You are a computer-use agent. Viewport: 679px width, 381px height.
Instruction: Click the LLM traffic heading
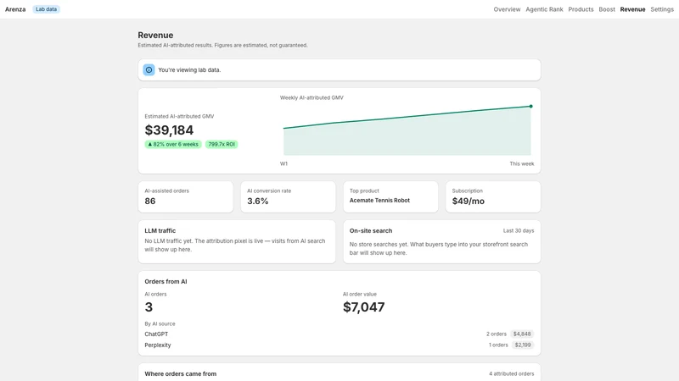tap(160, 230)
